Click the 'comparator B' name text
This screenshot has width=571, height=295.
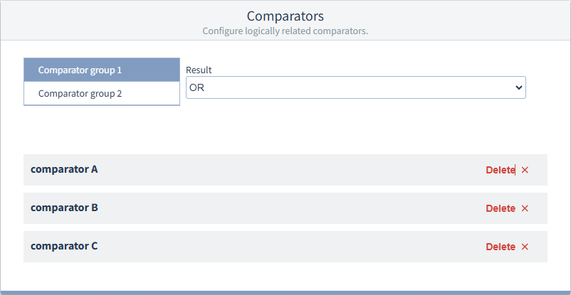[x=64, y=208]
